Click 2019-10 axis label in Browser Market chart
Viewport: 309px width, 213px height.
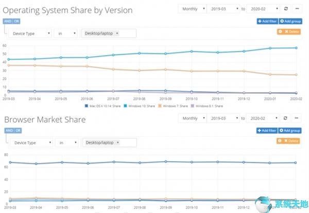[x=192, y=207]
